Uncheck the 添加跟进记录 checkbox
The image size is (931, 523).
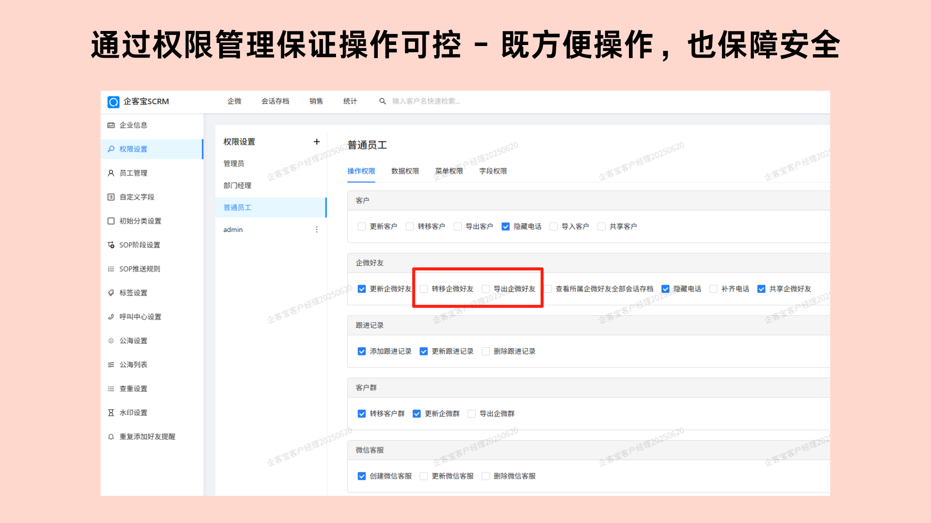[x=362, y=352]
